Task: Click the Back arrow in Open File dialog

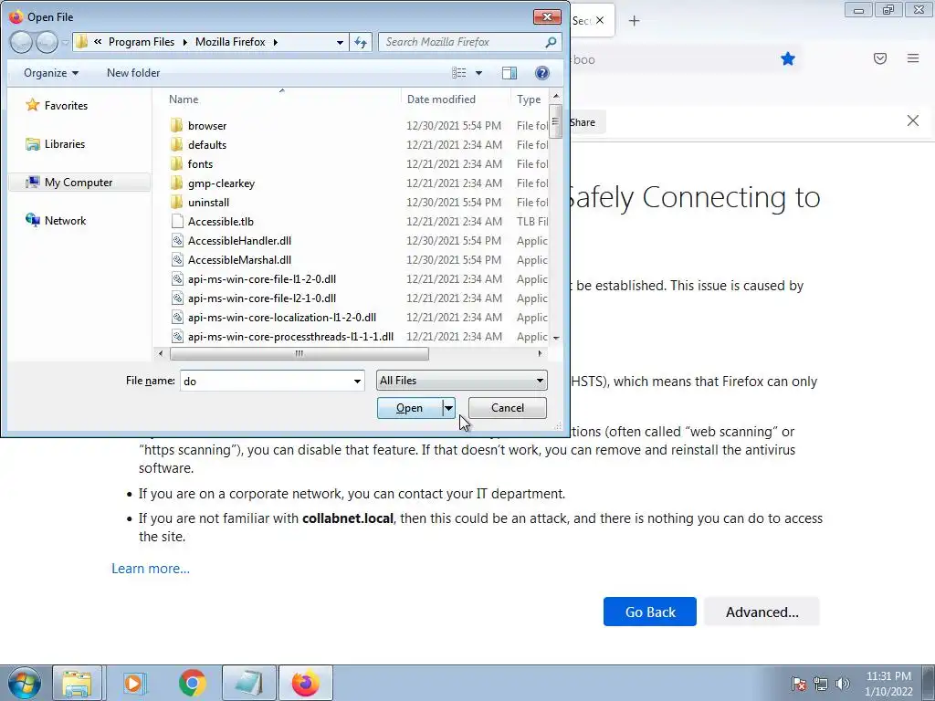Action: (21, 42)
